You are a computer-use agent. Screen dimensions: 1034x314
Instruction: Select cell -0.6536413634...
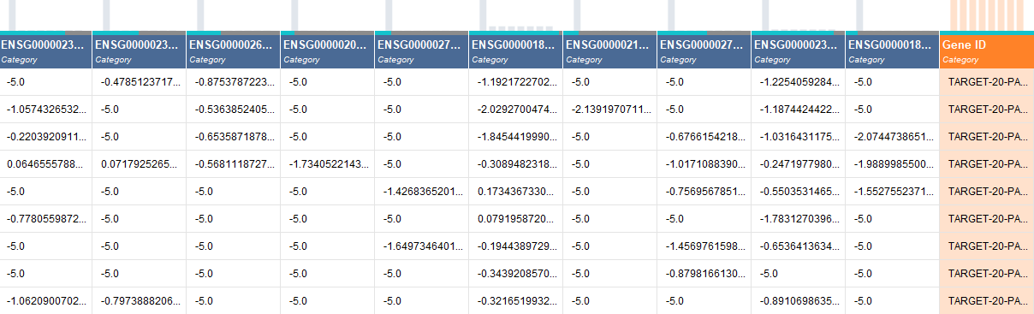[799, 246]
